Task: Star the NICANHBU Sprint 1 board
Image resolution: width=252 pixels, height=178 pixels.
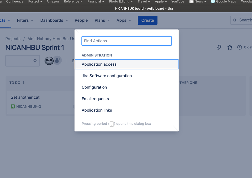Action: [230, 47]
